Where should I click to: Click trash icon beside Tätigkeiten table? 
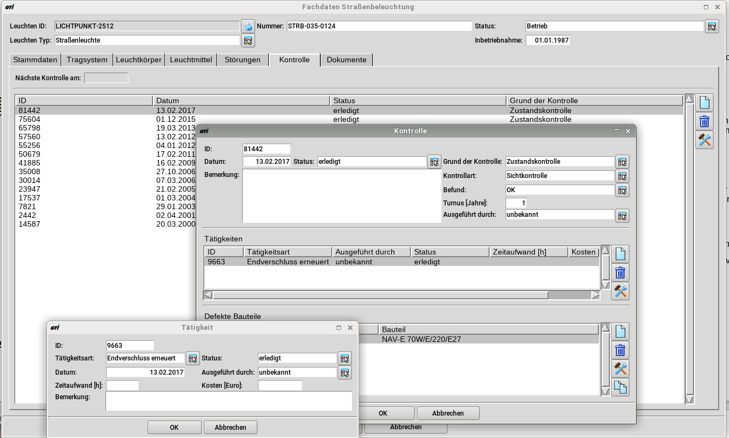620,273
